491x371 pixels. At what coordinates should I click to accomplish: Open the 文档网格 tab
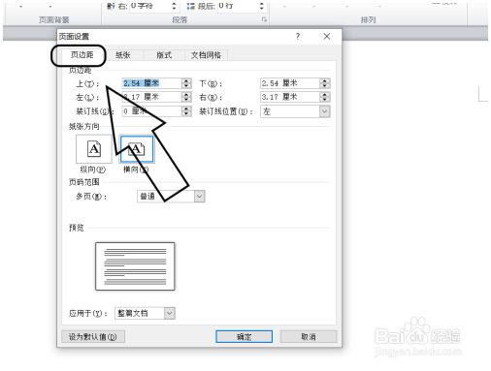click(206, 55)
